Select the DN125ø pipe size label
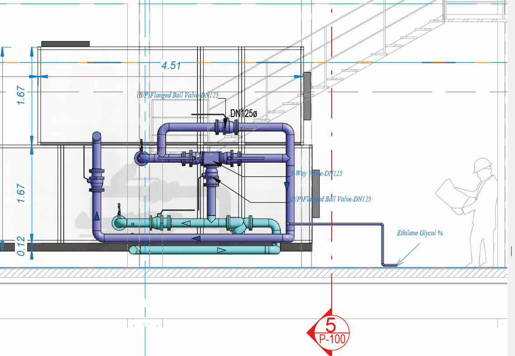Viewport: 515px width, 356px height. 243,114
